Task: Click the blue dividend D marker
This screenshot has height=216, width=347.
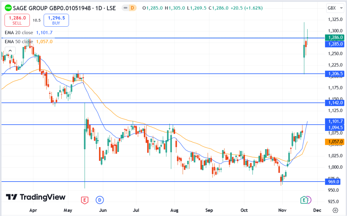Action: tap(100, 200)
